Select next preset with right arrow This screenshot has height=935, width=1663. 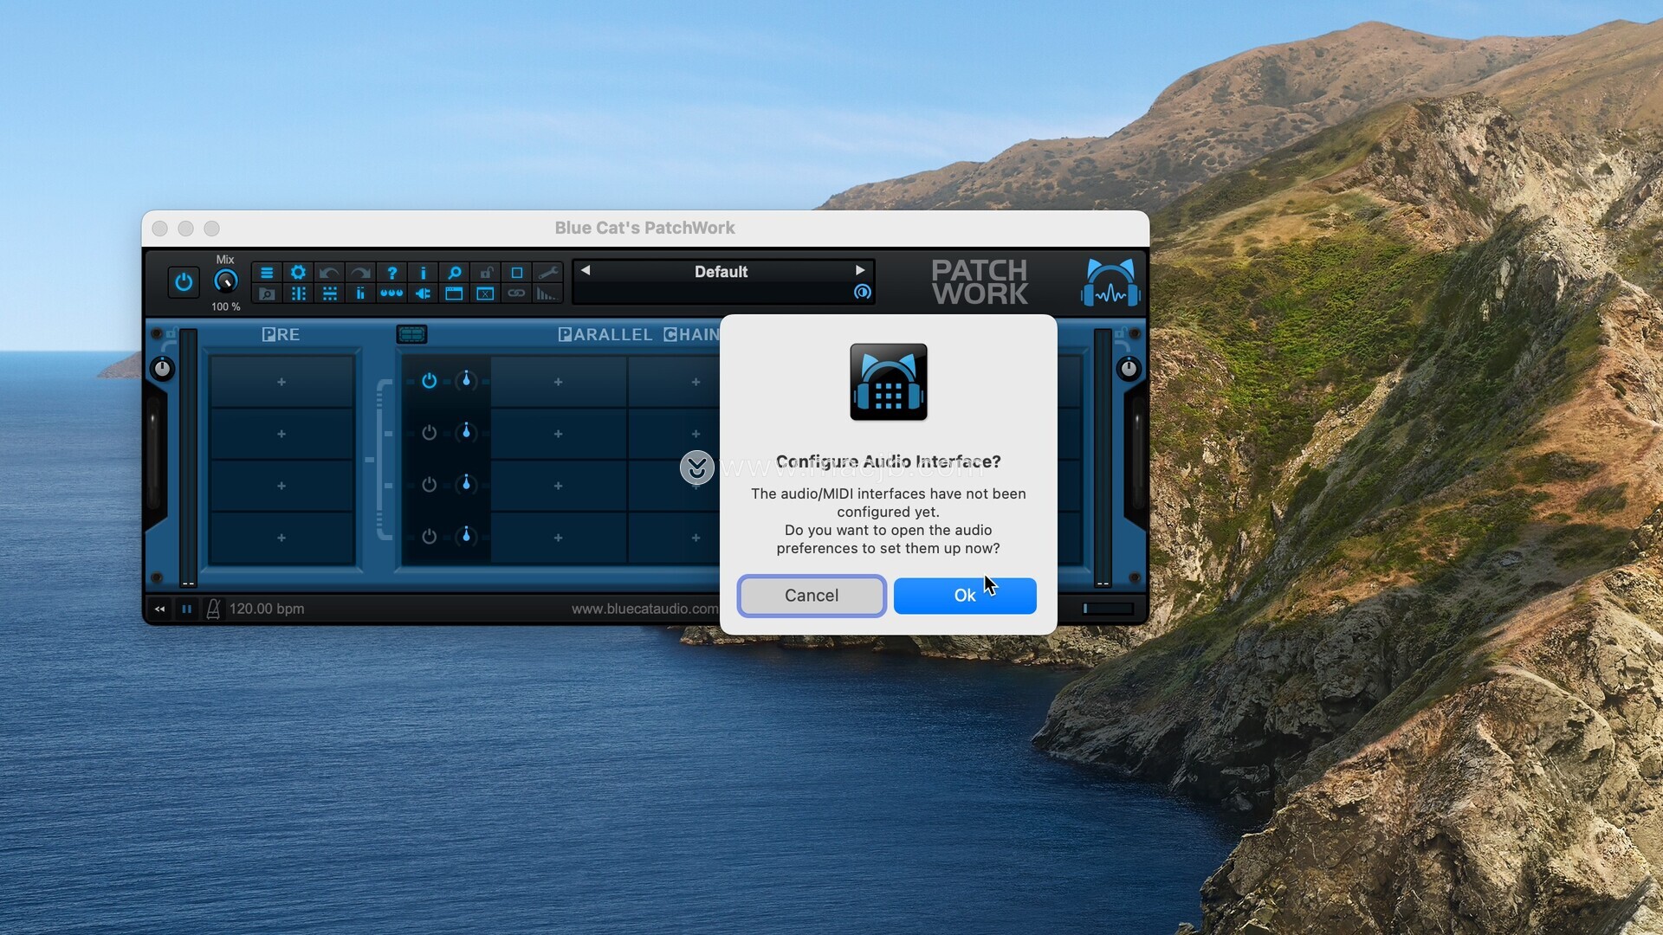tap(860, 271)
